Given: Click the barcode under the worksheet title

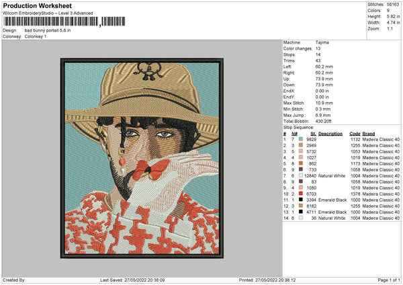Looking at the screenshot, I should tap(64, 22).
